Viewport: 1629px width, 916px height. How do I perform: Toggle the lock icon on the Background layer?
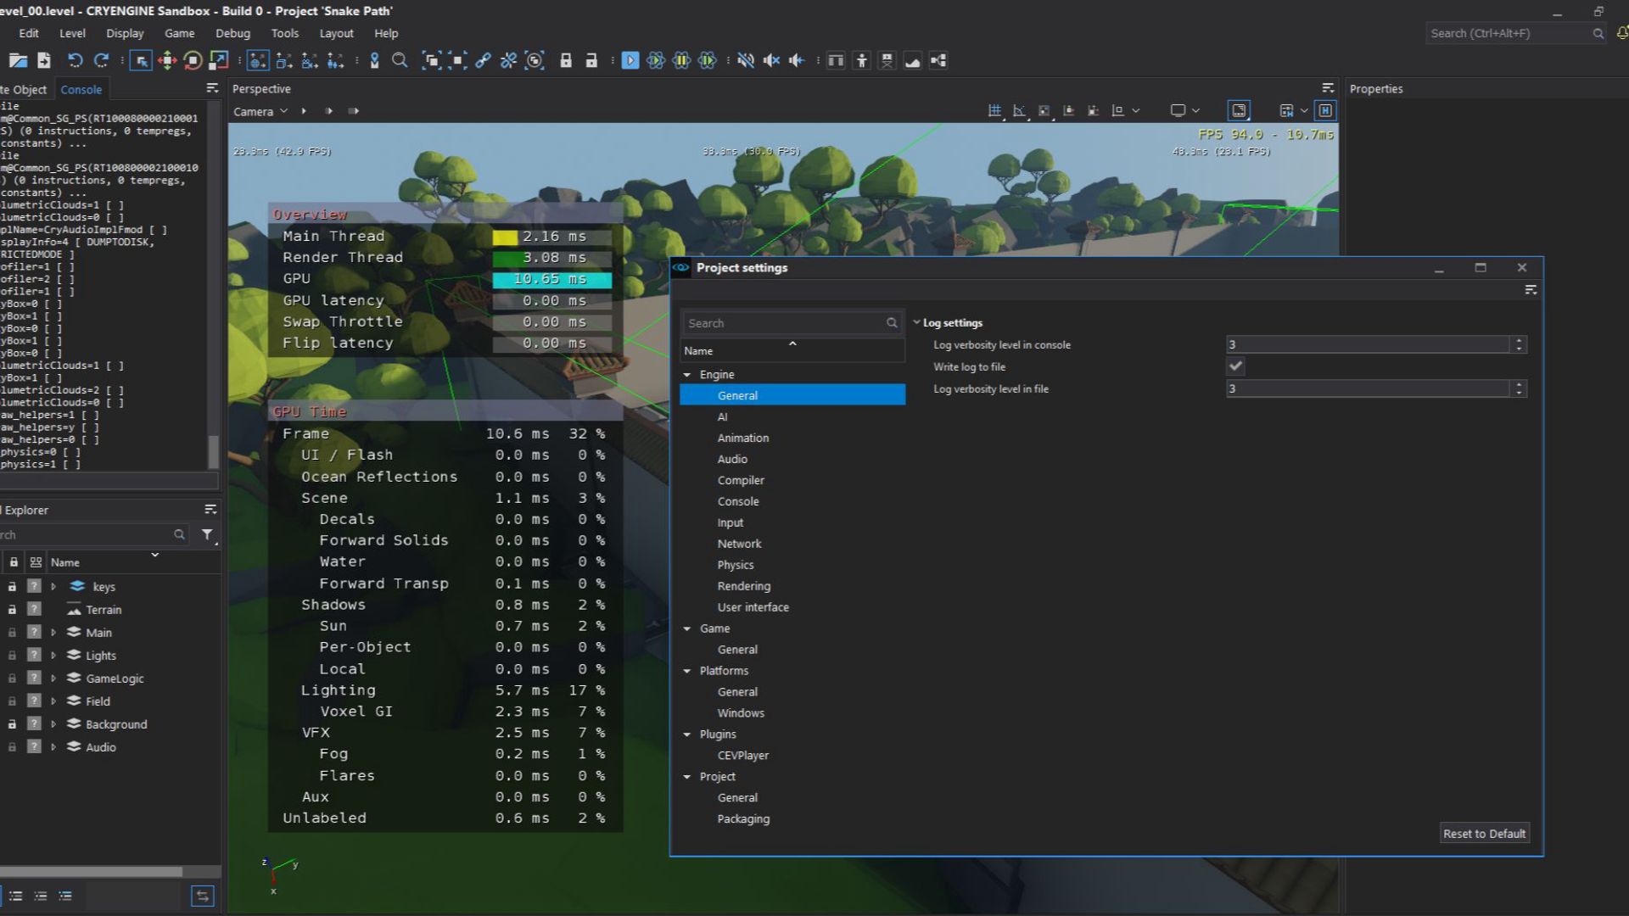point(12,724)
